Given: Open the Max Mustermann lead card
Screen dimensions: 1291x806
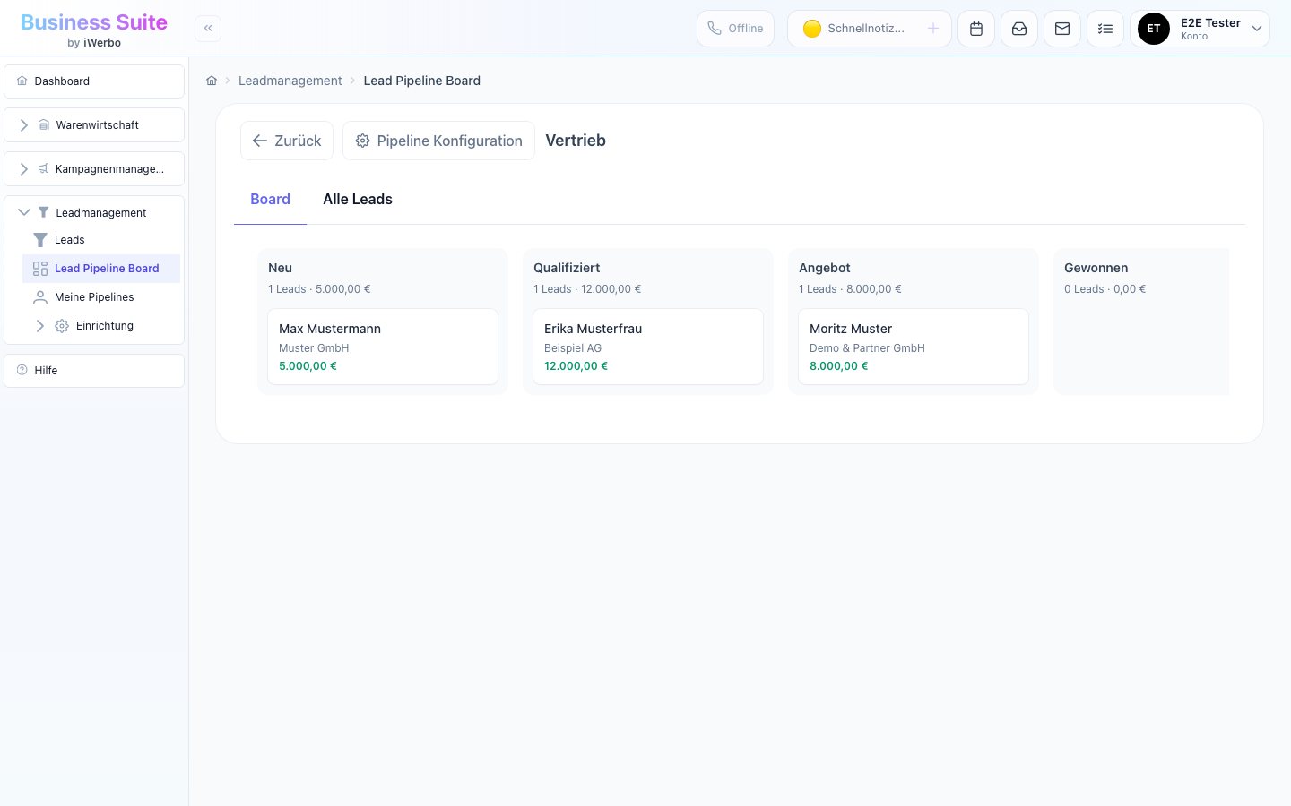Looking at the screenshot, I should click(x=383, y=347).
